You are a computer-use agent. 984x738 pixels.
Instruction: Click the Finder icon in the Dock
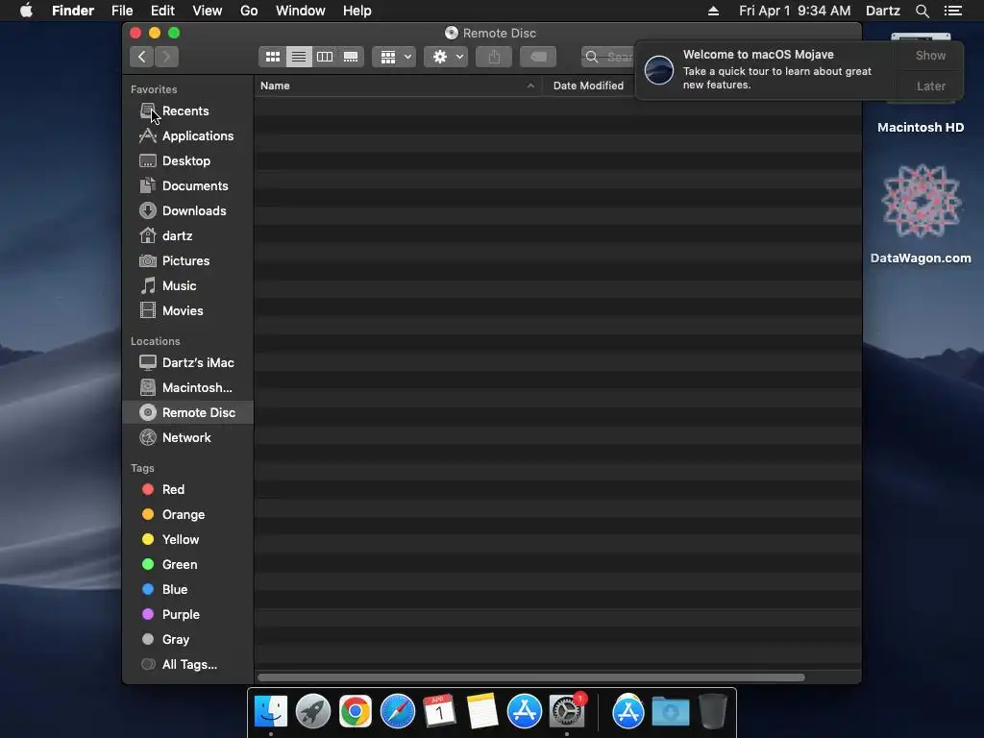click(x=271, y=712)
